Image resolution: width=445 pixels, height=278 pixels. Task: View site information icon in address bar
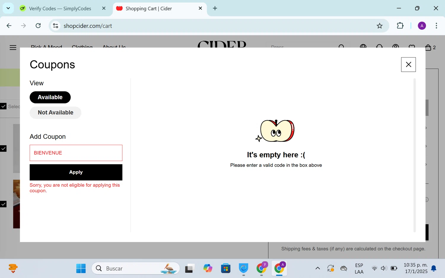pyautogui.click(x=55, y=26)
